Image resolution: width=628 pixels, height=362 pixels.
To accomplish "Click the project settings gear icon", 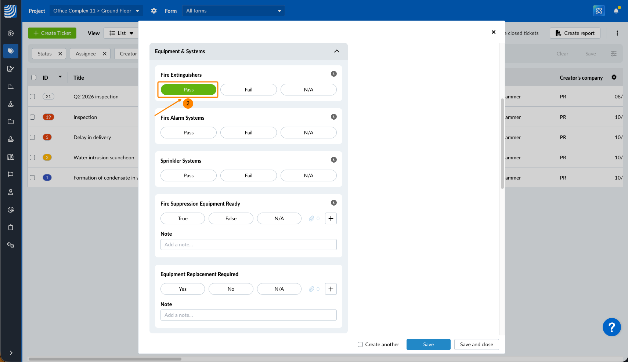I will 154,11.
